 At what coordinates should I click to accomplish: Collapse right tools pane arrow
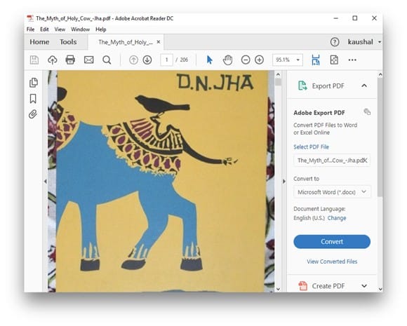click(x=284, y=182)
